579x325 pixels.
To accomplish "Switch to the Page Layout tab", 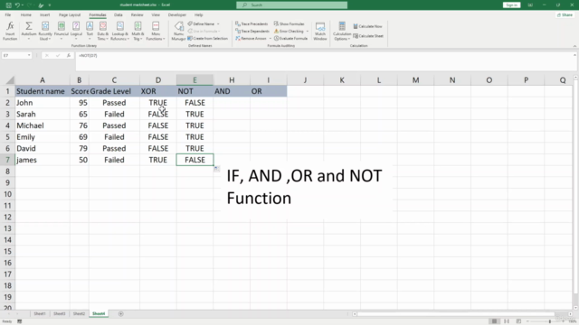I will pyautogui.click(x=70, y=14).
